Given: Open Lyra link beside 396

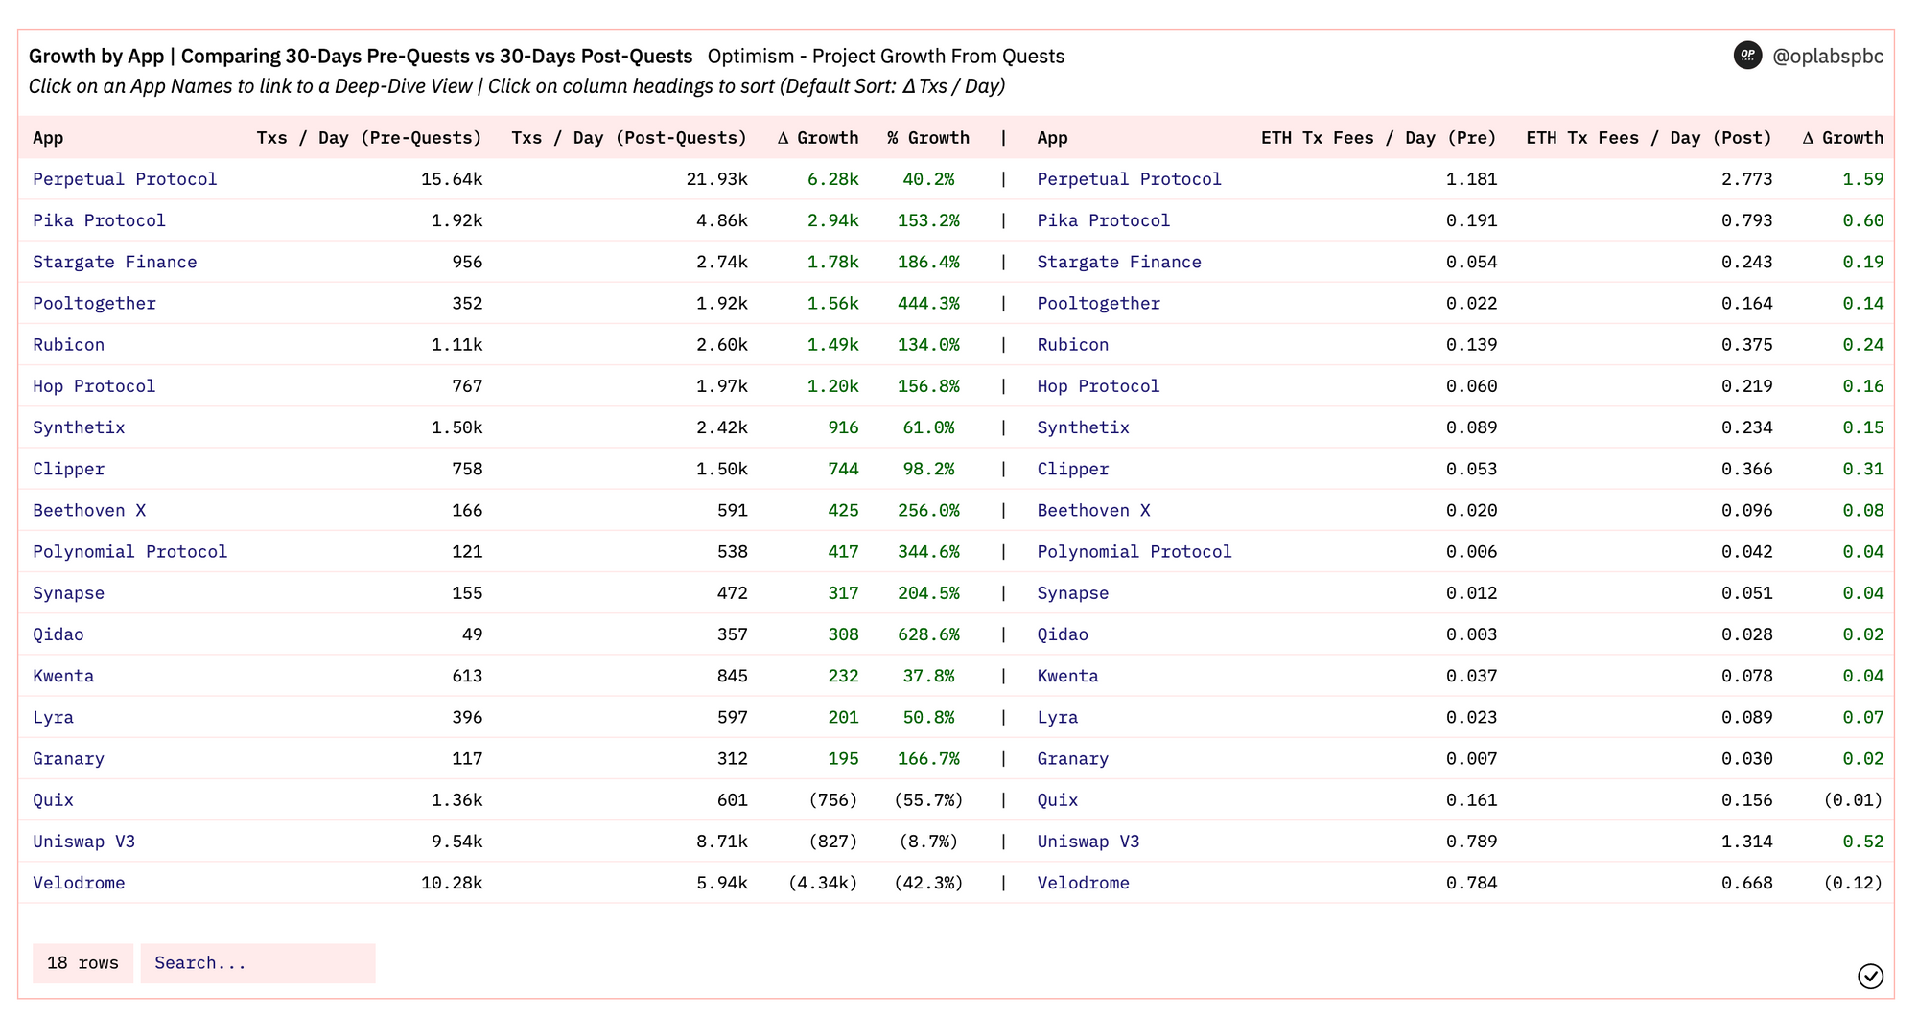Looking at the screenshot, I should [53, 718].
